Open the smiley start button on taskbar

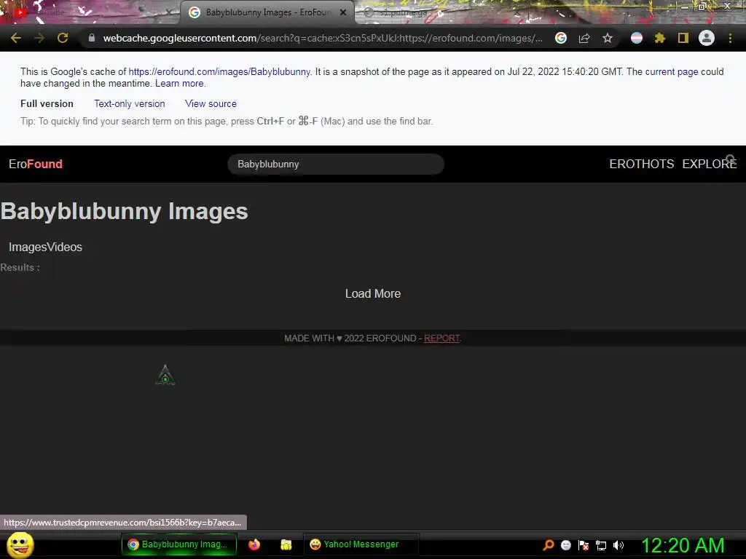coord(20,544)
